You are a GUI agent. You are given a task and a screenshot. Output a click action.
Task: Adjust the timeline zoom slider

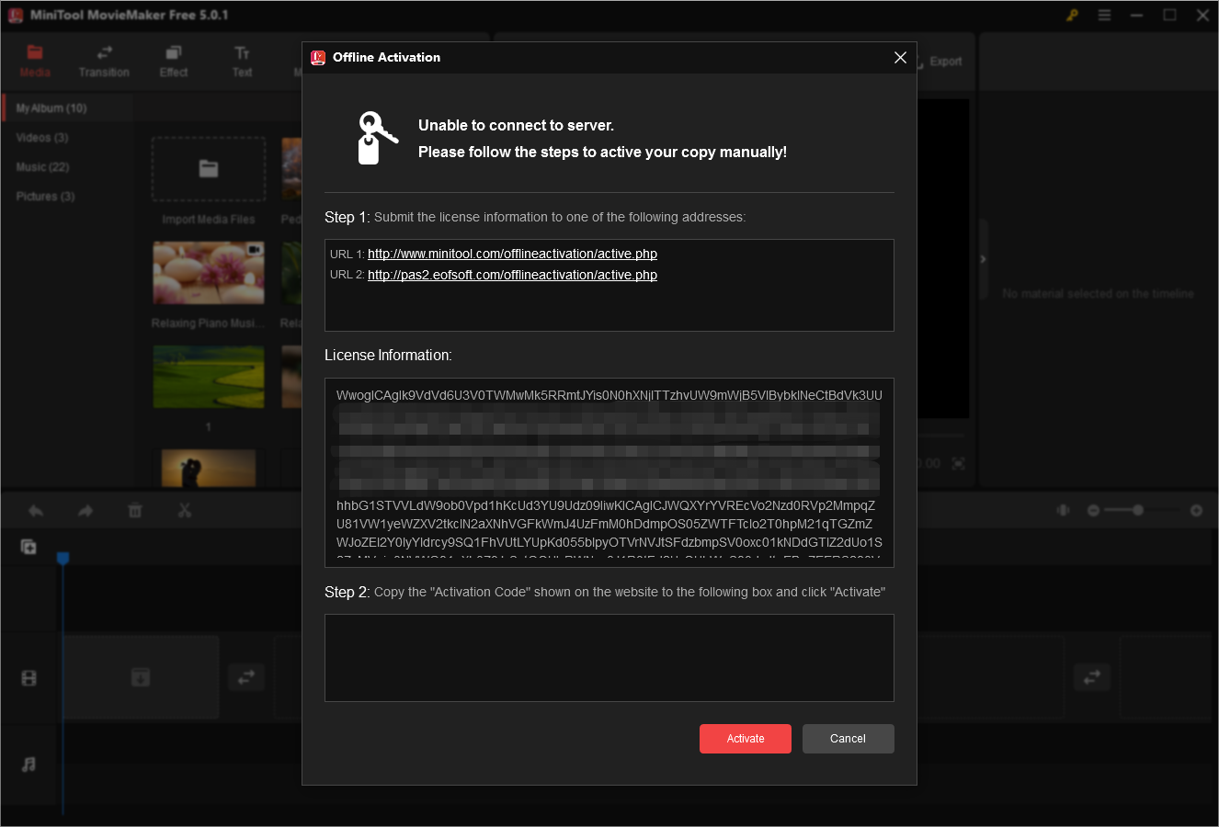click(1138, 510)
